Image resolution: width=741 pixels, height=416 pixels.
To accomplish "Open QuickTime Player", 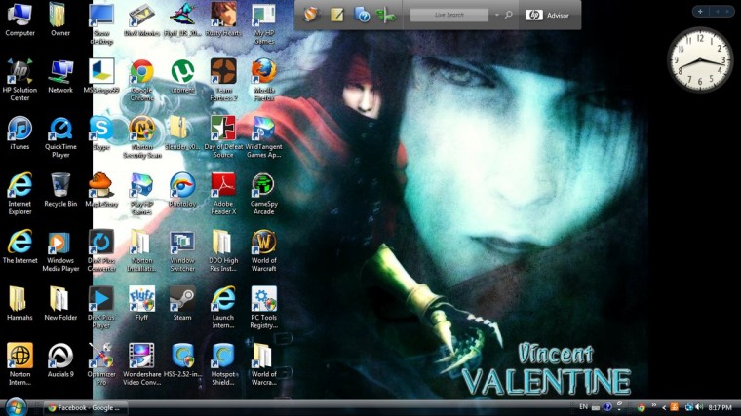I will (x=60, y=137).
